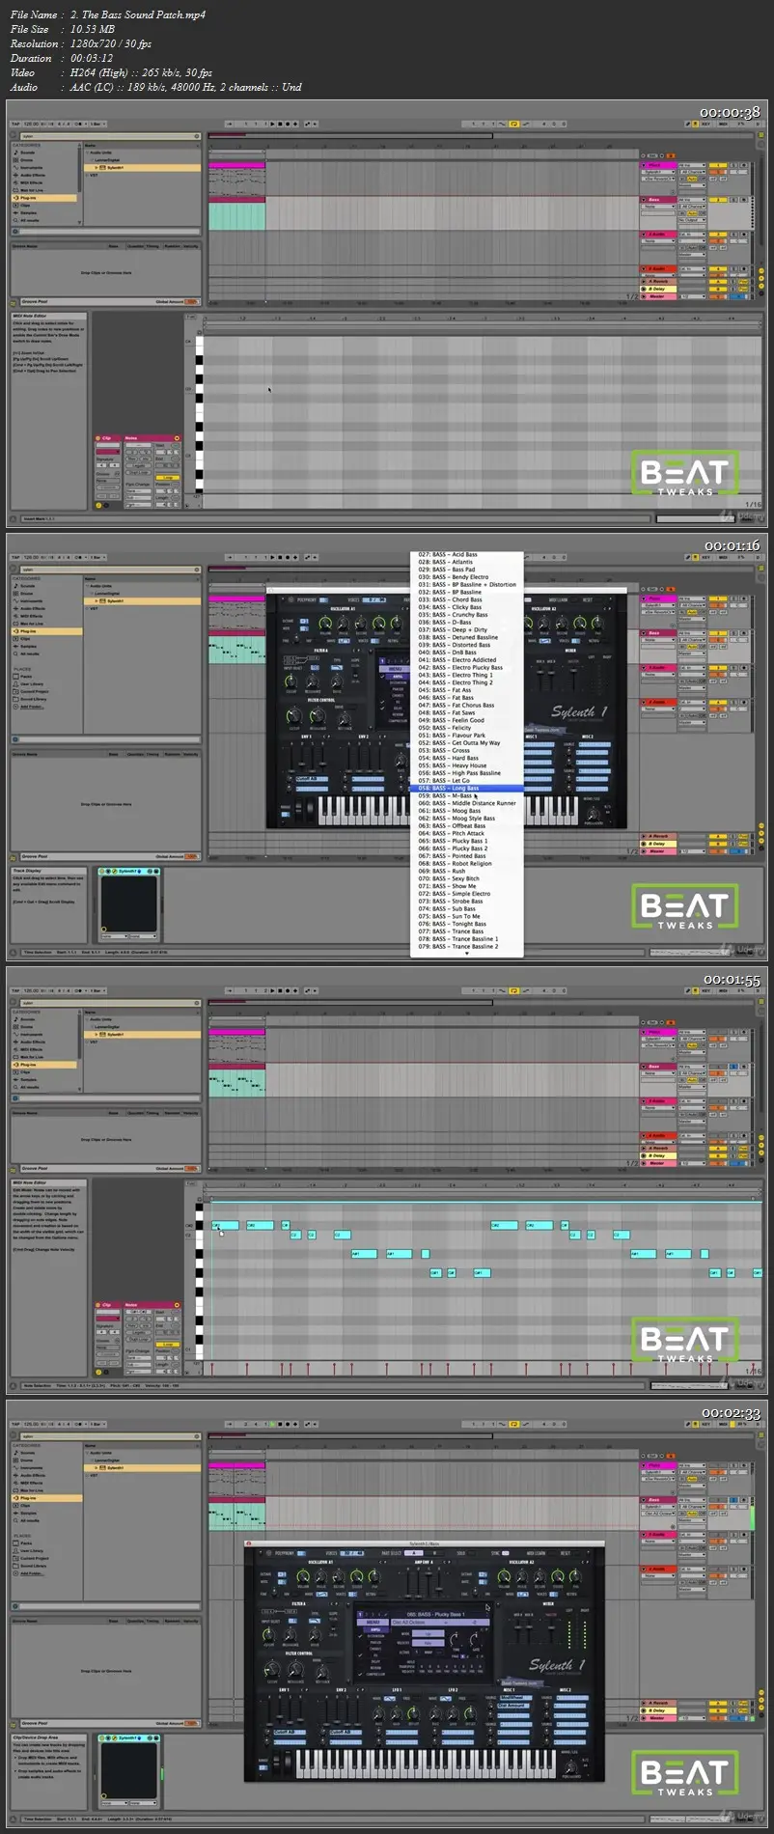The image size is (774, 1834).
Task: Pick preset 028: BASS - Atlantis
Action: tap(467, 562)
